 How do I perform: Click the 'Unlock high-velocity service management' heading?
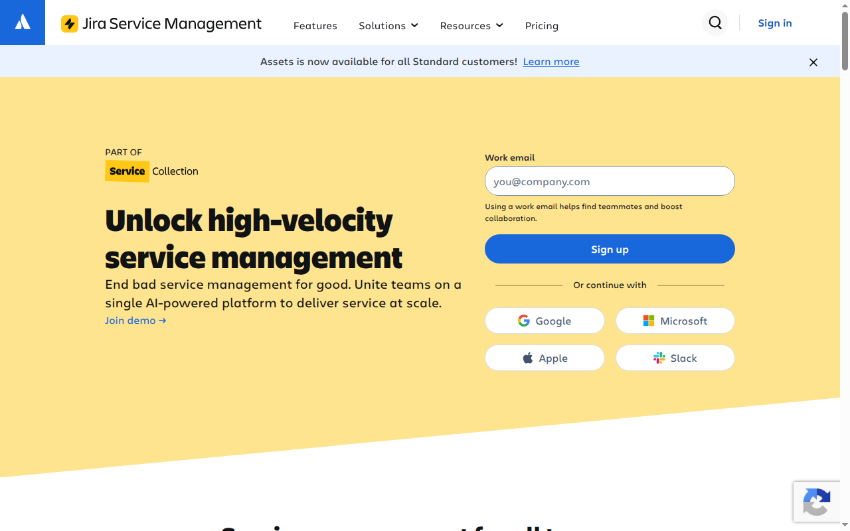(x=254, y=238)
